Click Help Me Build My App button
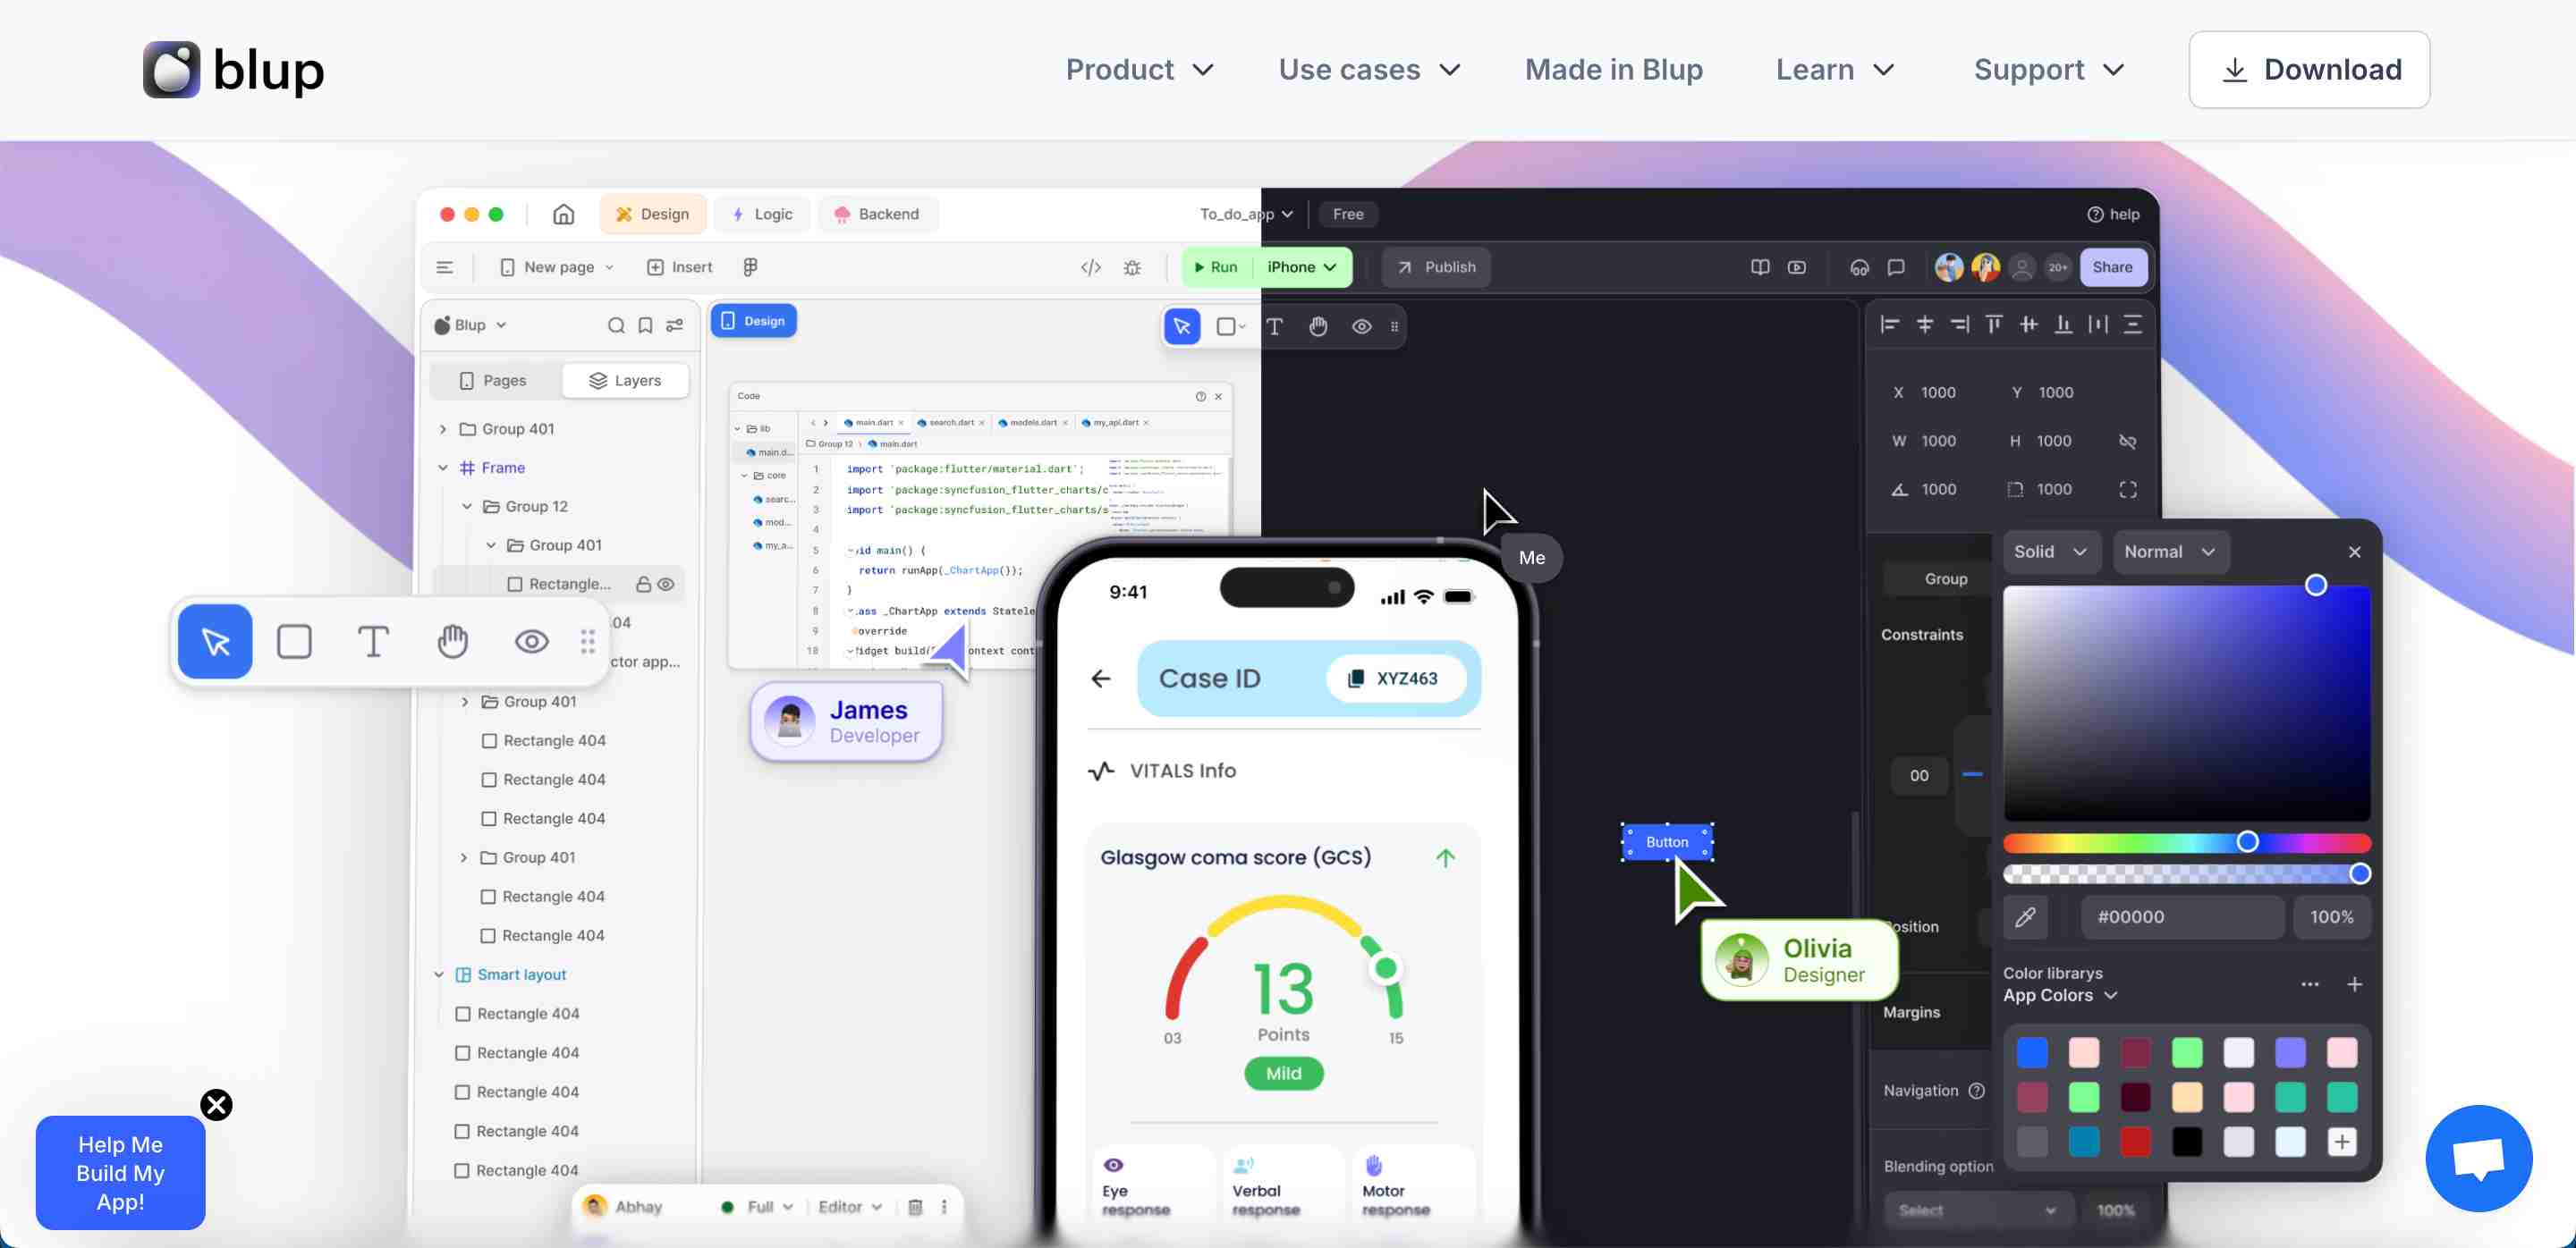2576x1248 pixels. tap(120, 1173)
